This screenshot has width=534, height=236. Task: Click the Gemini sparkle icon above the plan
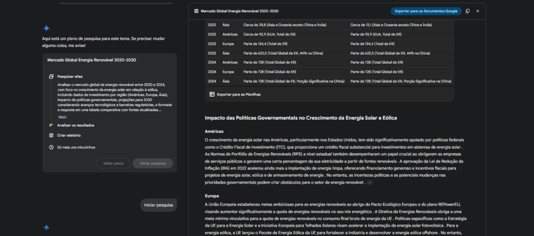coord(46,28)
